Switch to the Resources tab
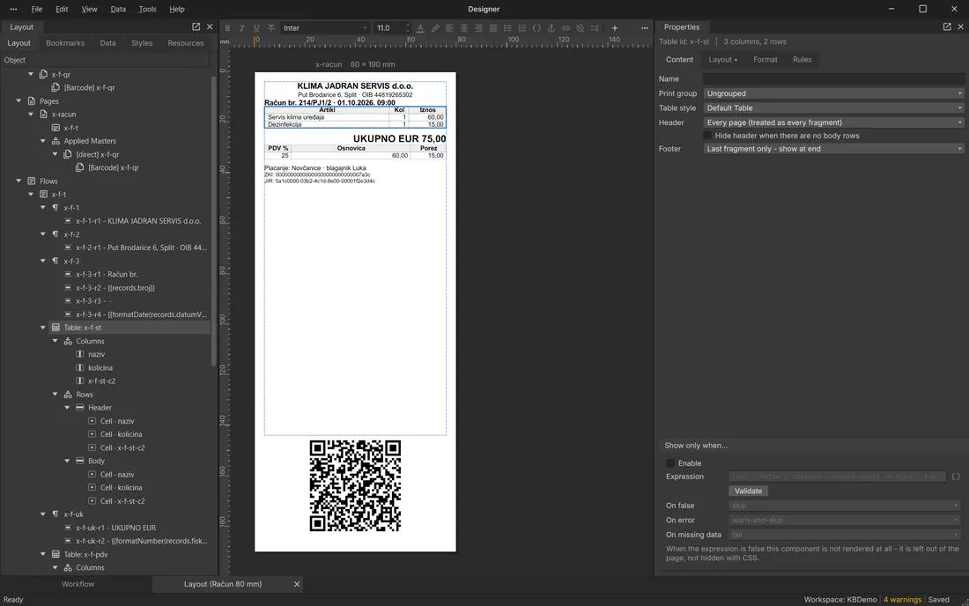The width and height of the screenshot is (969, 606). (x=185, y=43)
